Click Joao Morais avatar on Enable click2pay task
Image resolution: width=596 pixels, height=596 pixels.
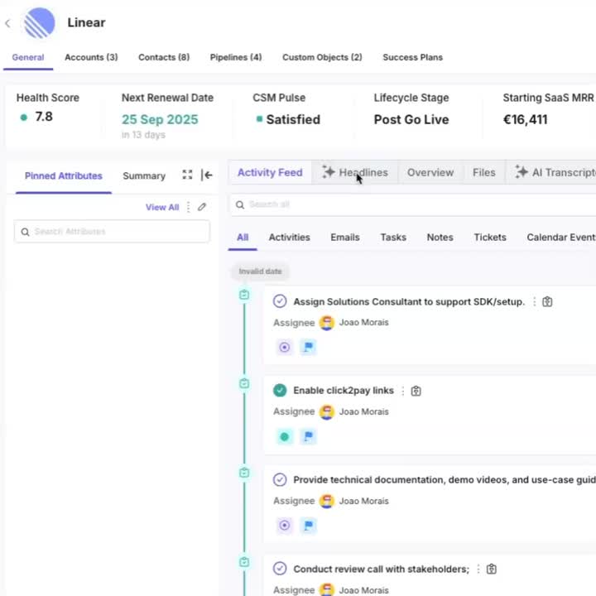tap(326, 412)
